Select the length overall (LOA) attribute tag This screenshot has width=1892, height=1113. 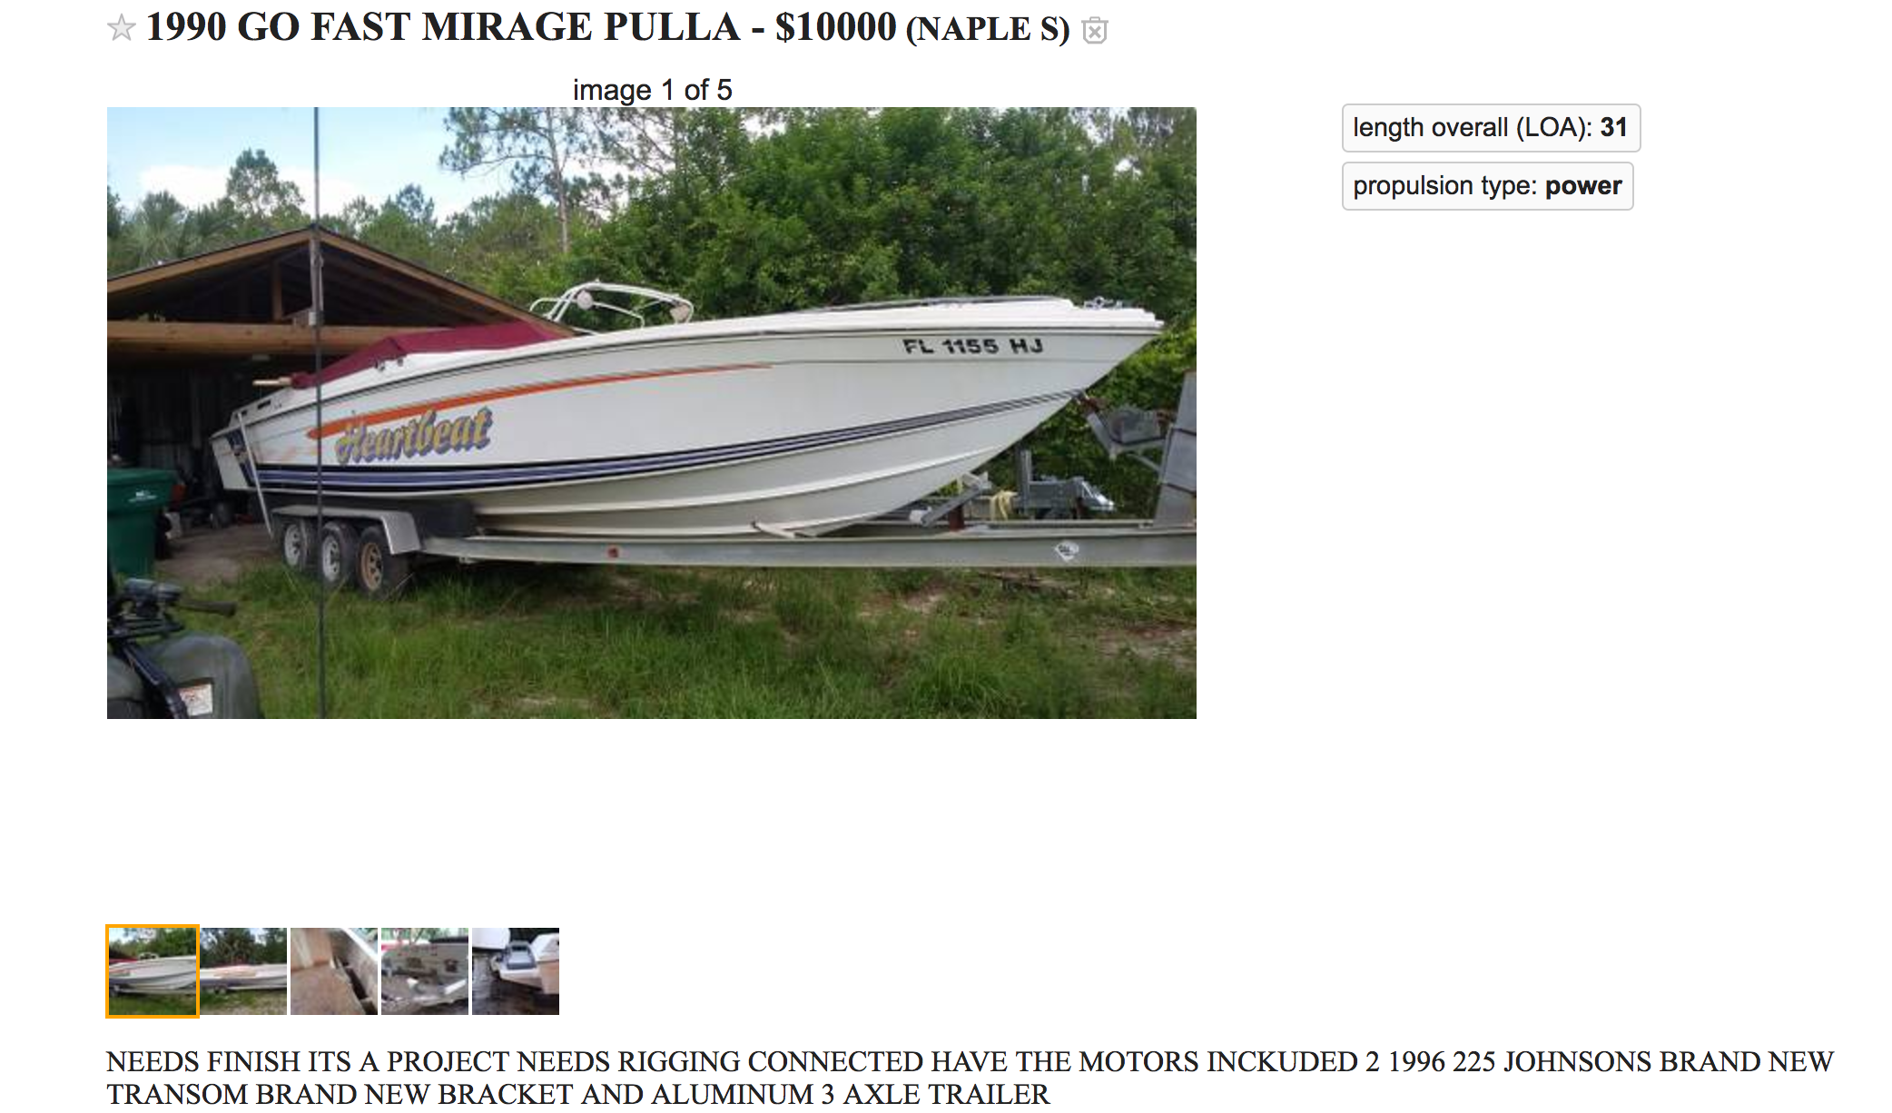tap(1491, 128)
